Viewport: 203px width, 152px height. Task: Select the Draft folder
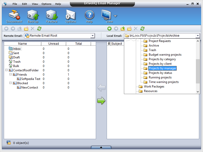tap(16, 57)
